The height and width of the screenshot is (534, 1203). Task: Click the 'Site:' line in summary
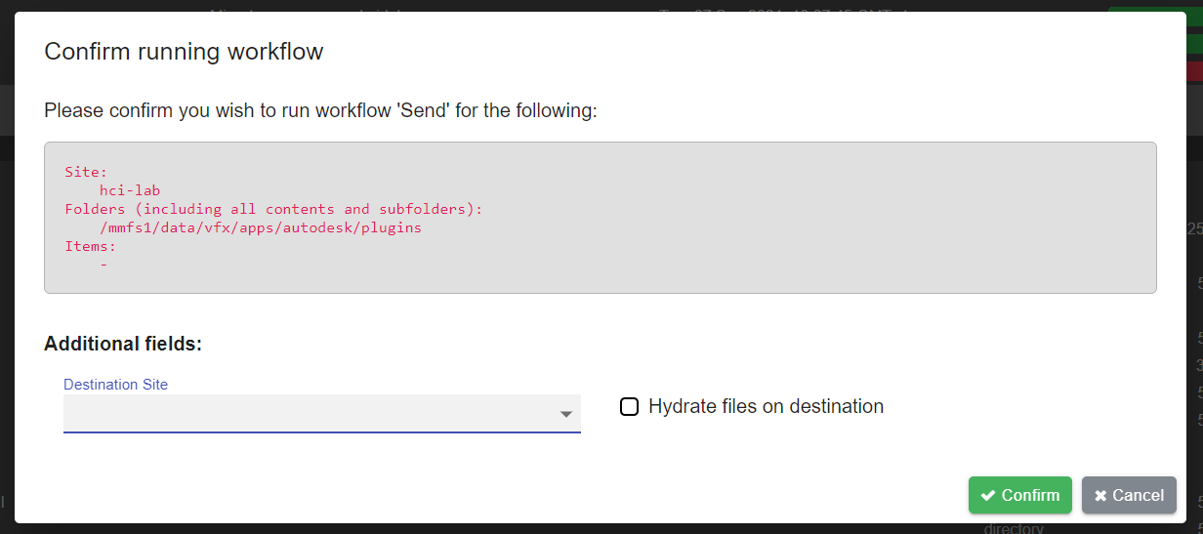click(86, 172)
